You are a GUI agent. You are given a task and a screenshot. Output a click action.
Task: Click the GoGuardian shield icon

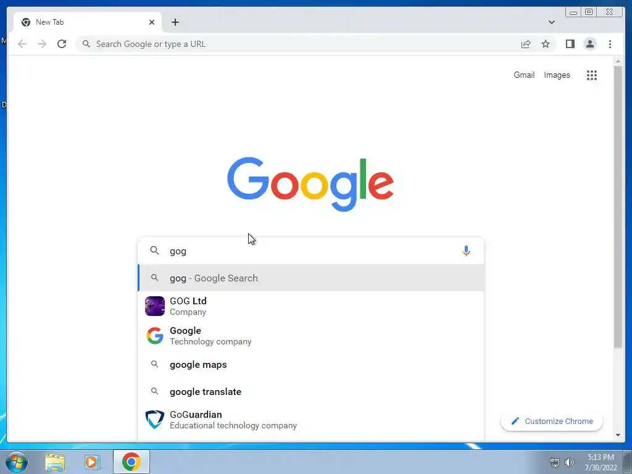point(155,420)
